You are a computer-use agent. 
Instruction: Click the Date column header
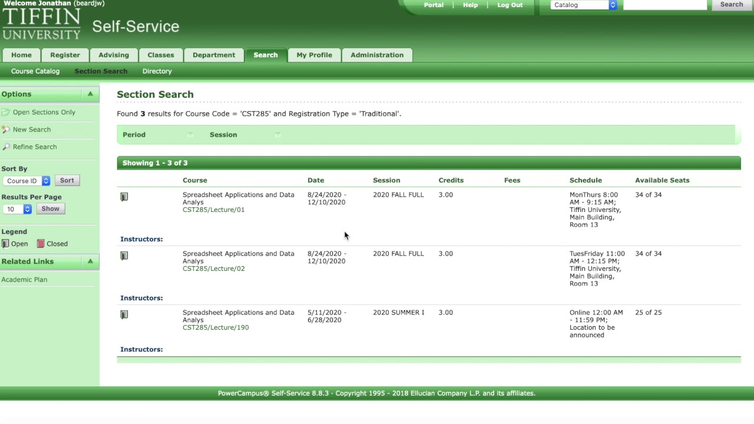(316, 180)
